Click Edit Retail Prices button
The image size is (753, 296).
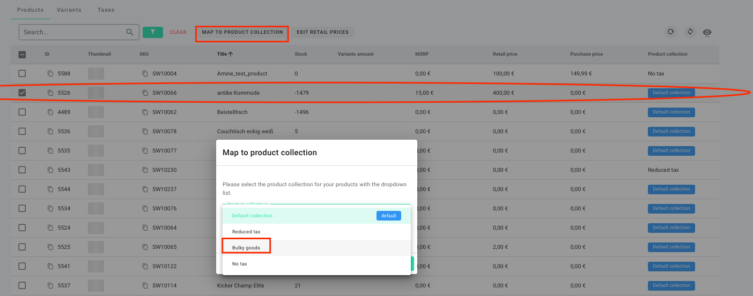pyautogui.click(x=322, y=32)
